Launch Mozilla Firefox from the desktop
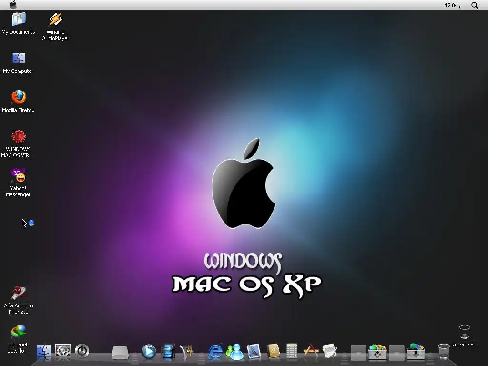488x366 pixels. 19,102
